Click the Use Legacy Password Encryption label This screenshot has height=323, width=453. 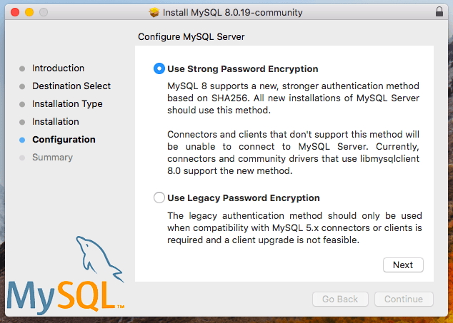(244, 198)
